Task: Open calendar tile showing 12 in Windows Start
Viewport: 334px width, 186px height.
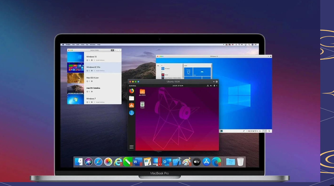Action: click(x=188, y=72)
